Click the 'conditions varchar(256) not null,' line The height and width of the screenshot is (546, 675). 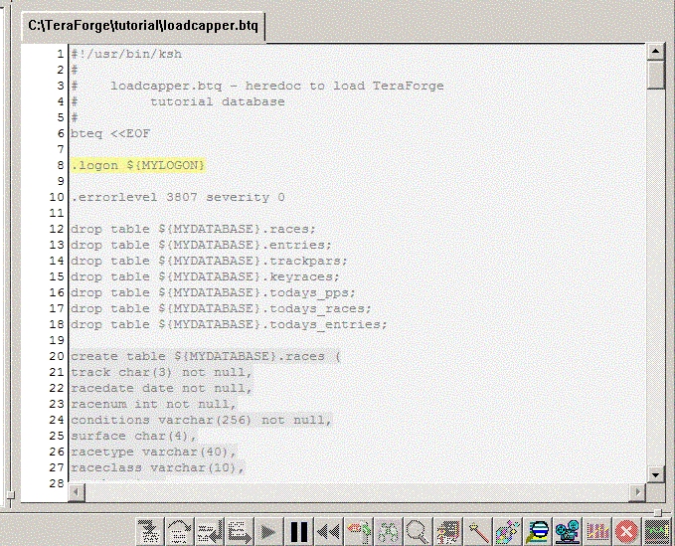click(x=202, y=421)
